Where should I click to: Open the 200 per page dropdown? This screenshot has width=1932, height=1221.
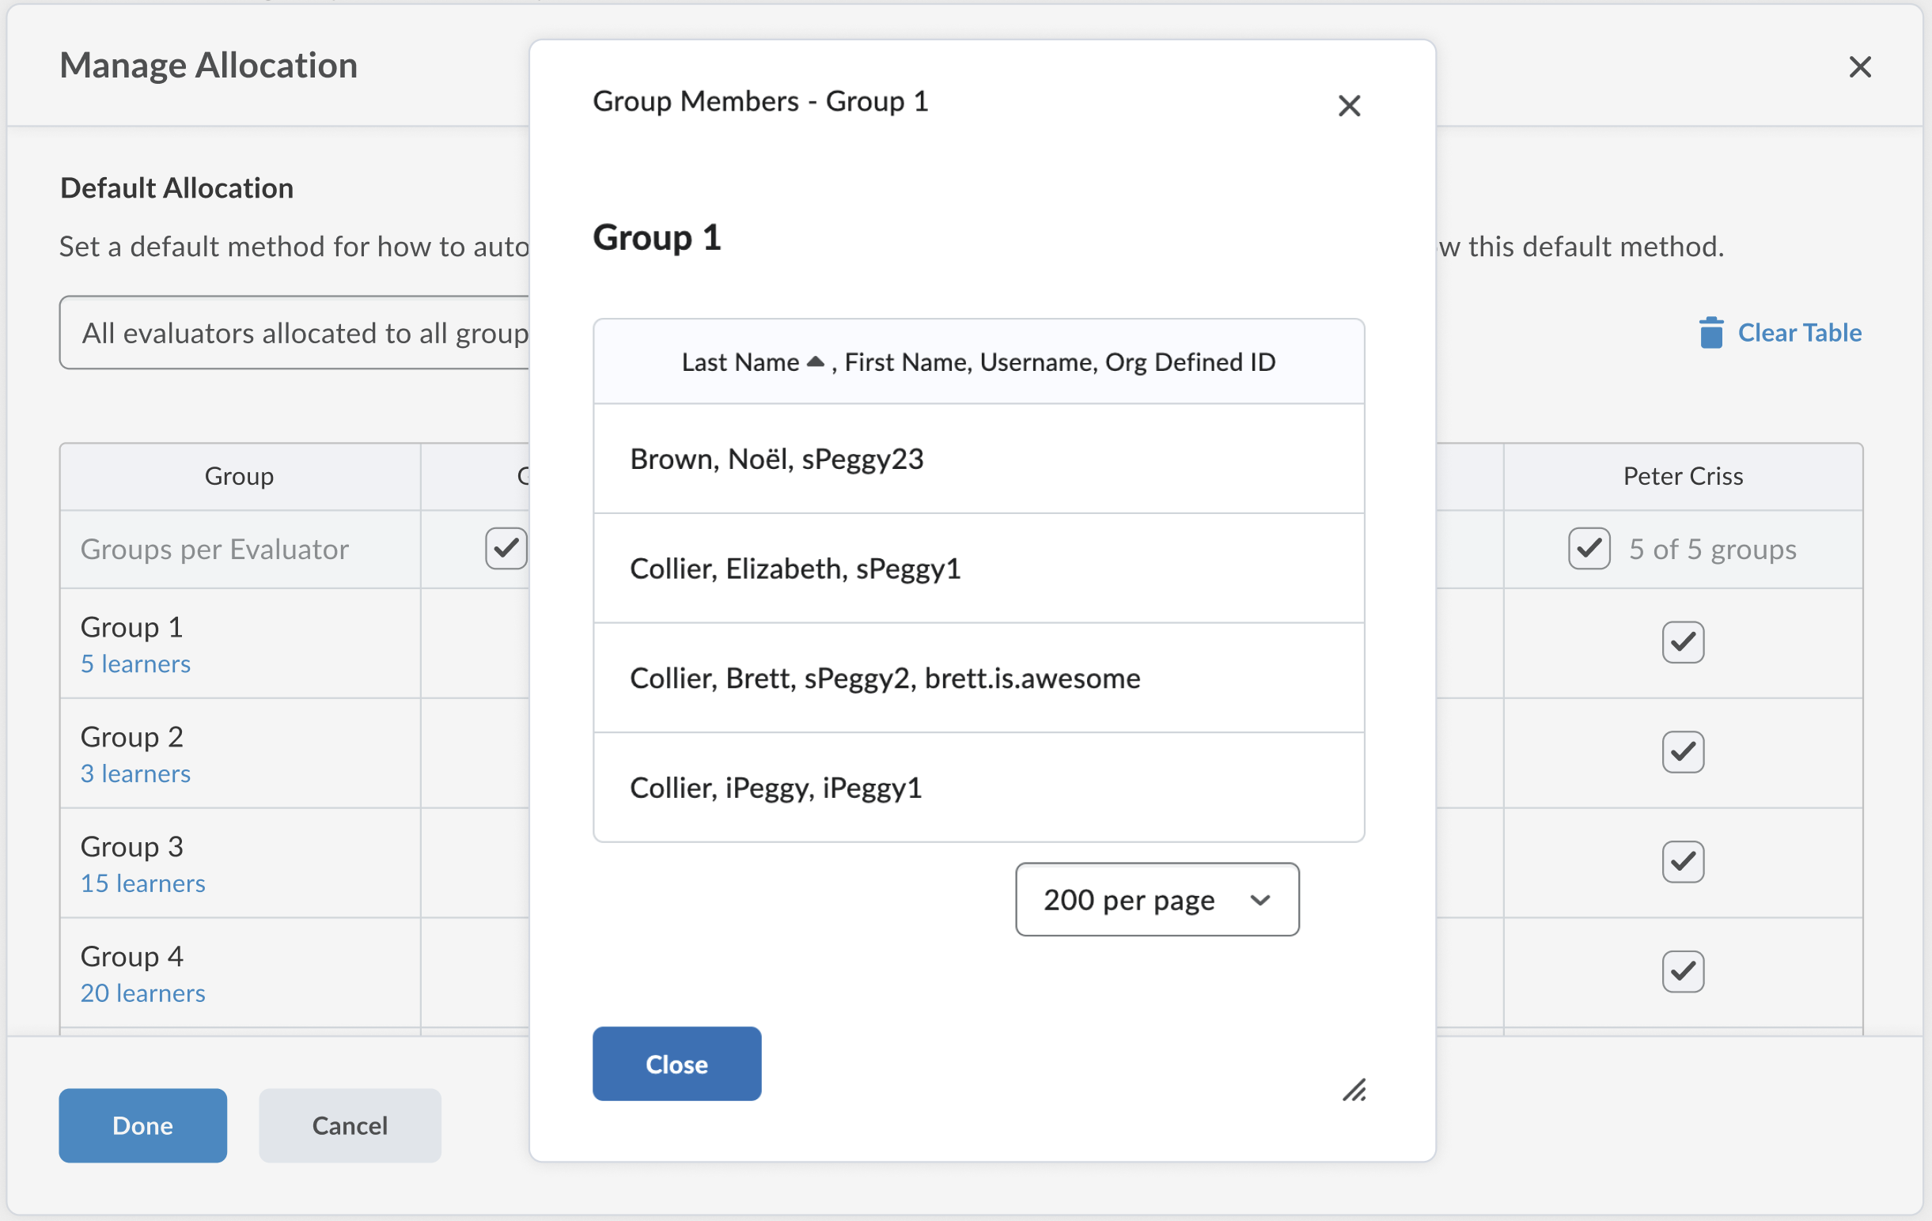click(x=1156, y=899)
